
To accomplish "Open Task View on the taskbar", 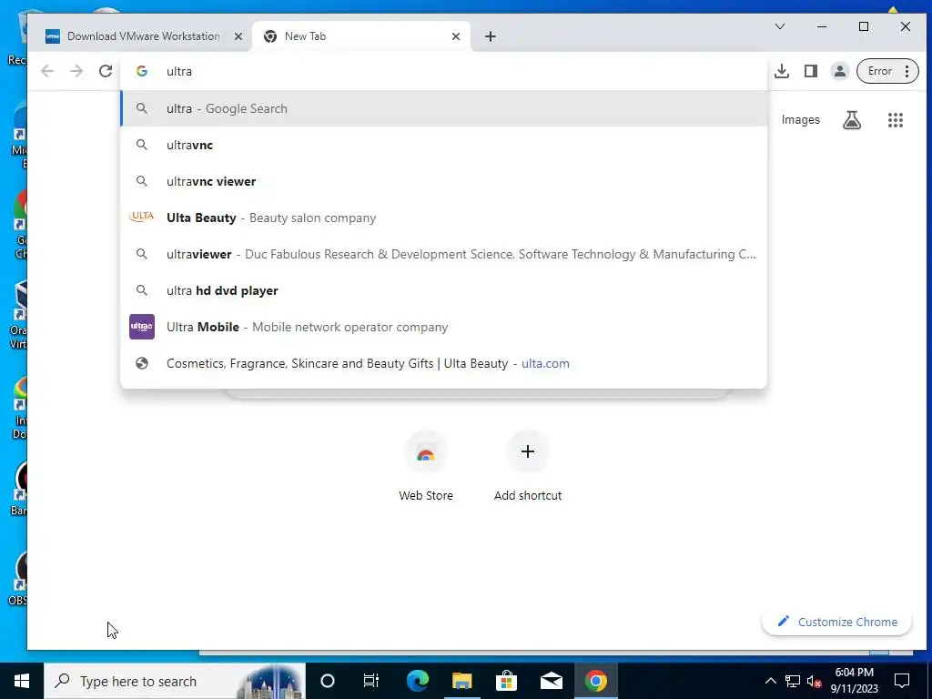I will 371,681.
